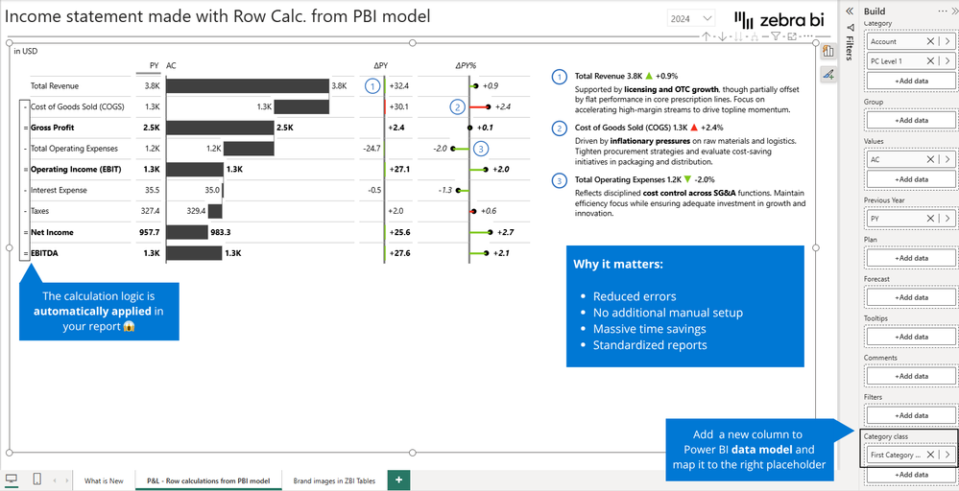Viewport: 959px width, 491px height.
Task: Add a new page with plus button
Action: point(398,480)
